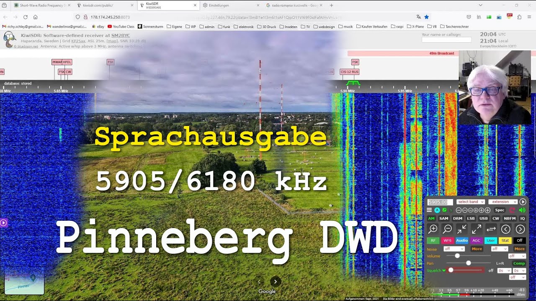The height and width of the screenshot is (301, 536).
Task: Click the left-right swap arrows icon
Action: pos(491,229)
